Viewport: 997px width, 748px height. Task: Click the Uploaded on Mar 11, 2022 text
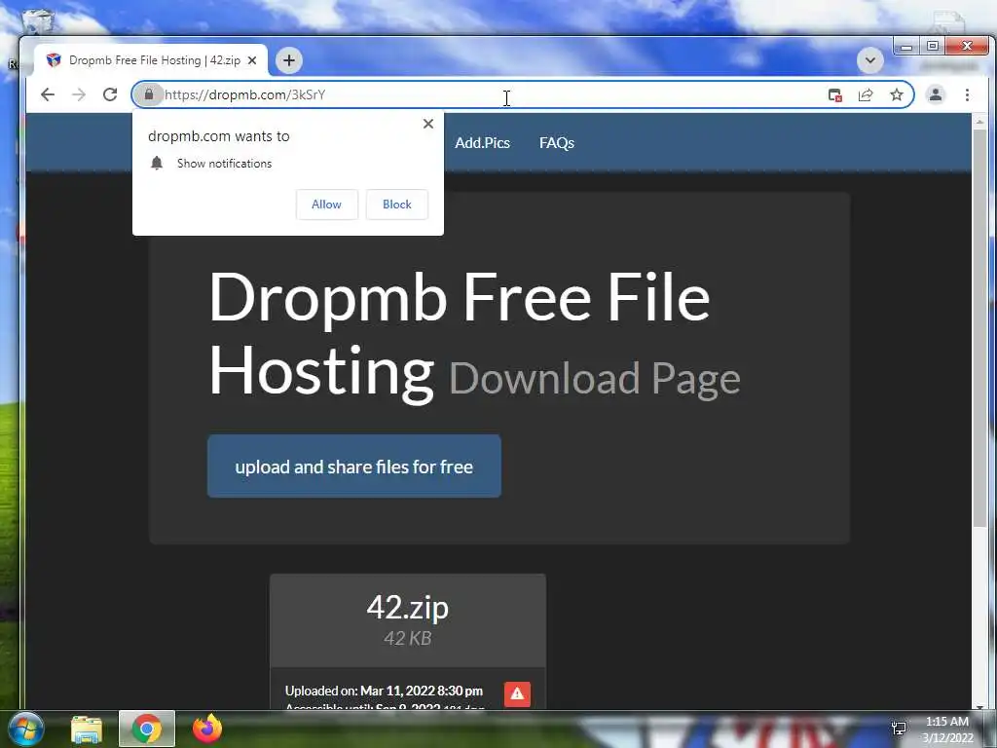(x=384, y=691)
